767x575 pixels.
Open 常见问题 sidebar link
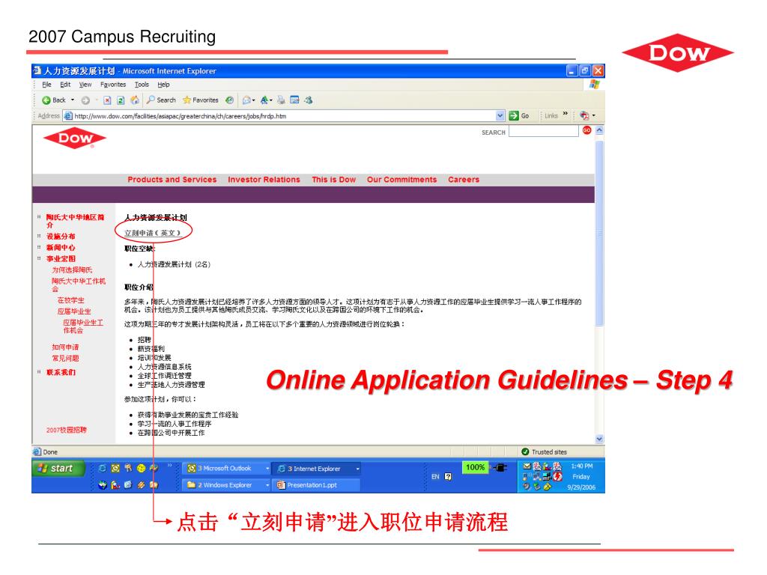coord(65,359)
